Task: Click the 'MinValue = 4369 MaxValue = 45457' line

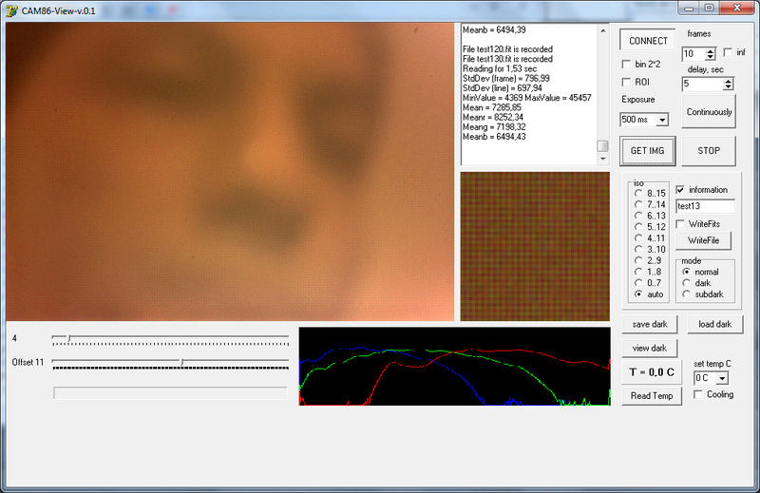Action: click(x=527, y=98)
